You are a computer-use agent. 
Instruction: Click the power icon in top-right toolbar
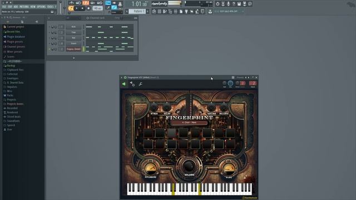[217, 4]
